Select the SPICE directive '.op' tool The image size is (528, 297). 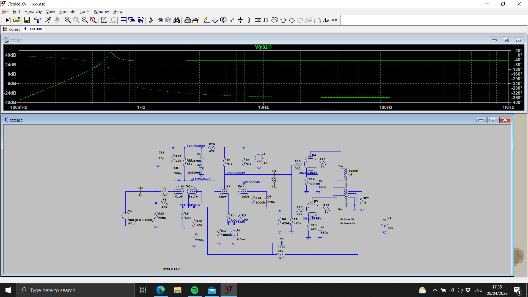pos(334,20)
